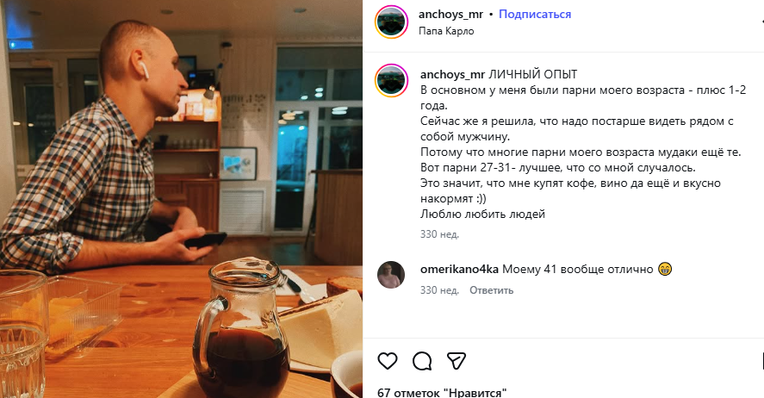Open anchoys_mr avatar beside the caption
The image size is (764, 398).
point(391,81)
